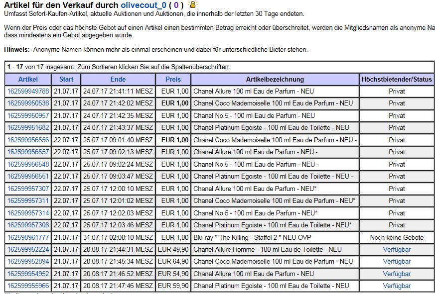This screenshot has height=294, width=435.
Task: Open item number 162599952894
Action: 28,261
